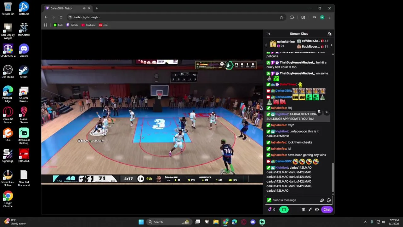This screenshot has height=227, width=403.
Task: Open ThatGuyNenosMindset_ profile from half court message
Action: click(x=297, y=62)
